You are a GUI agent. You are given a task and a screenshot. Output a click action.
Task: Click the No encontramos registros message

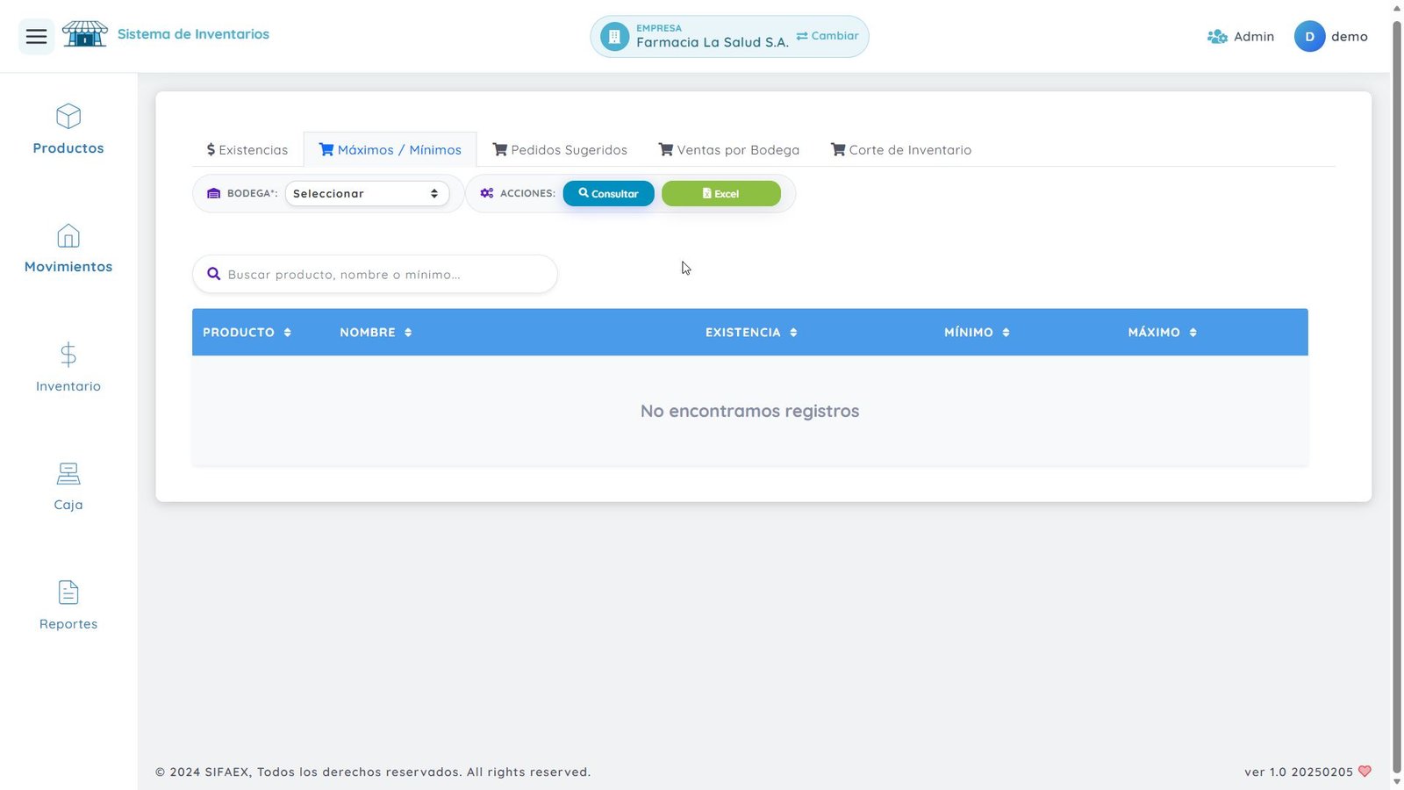click(x=749, y=411)
